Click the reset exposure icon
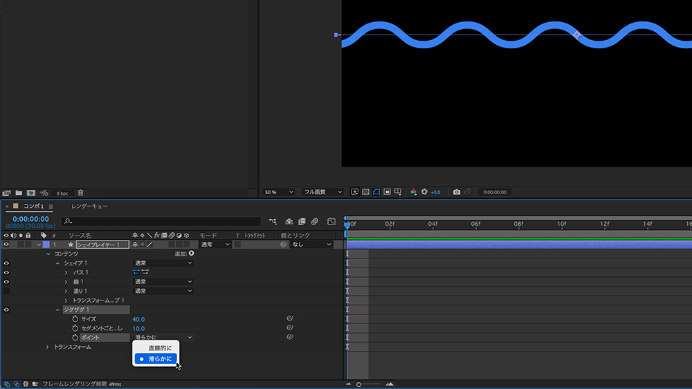This screenshot has height=389, width=692. (x=426, y=192)
